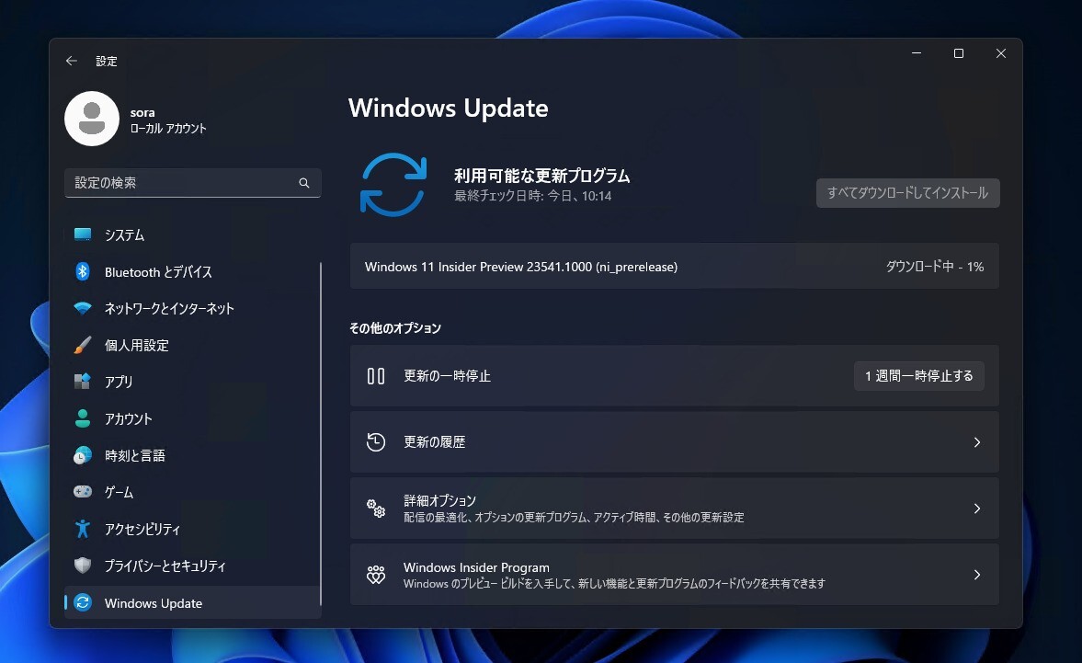The image size is (1082, 663).
Task: Click the back arrow next to 設定
Action: (x=71, y=61)
